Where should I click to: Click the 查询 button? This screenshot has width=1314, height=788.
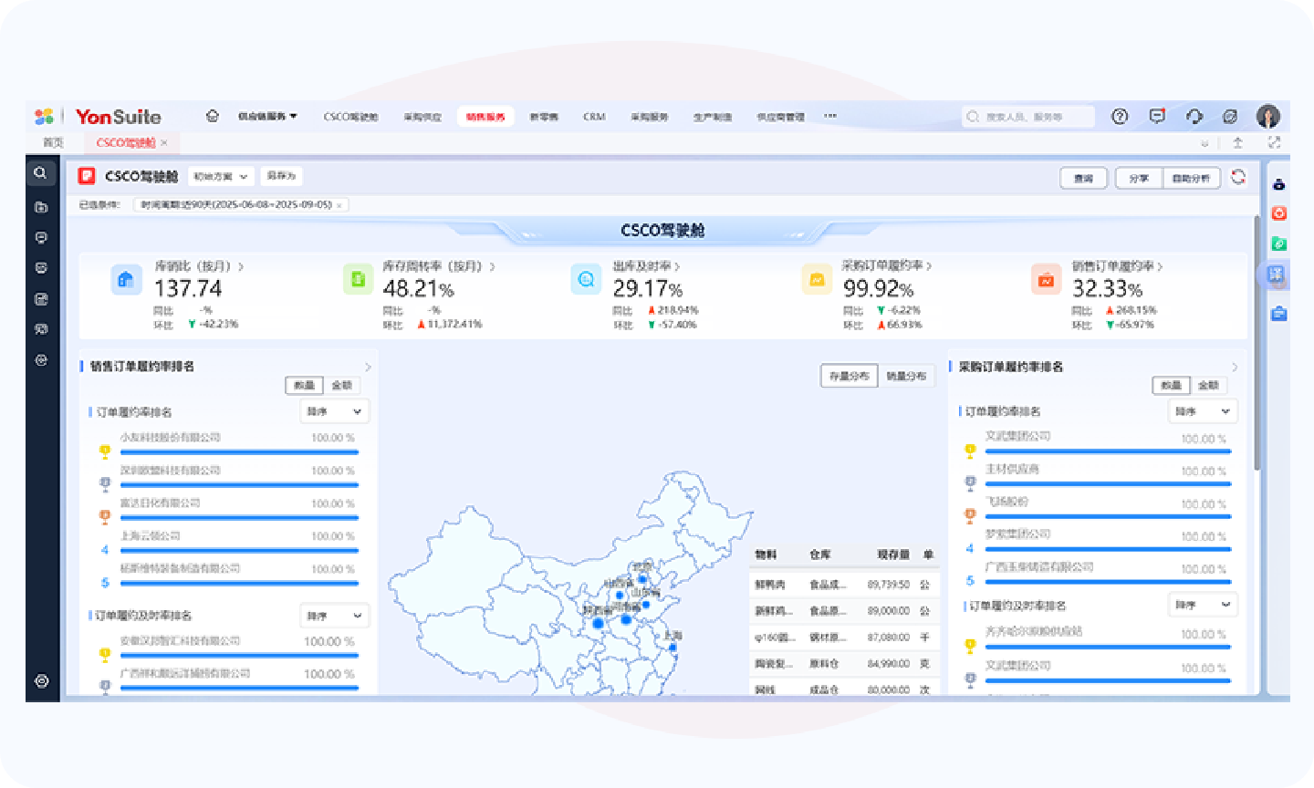coord(1083,178)
